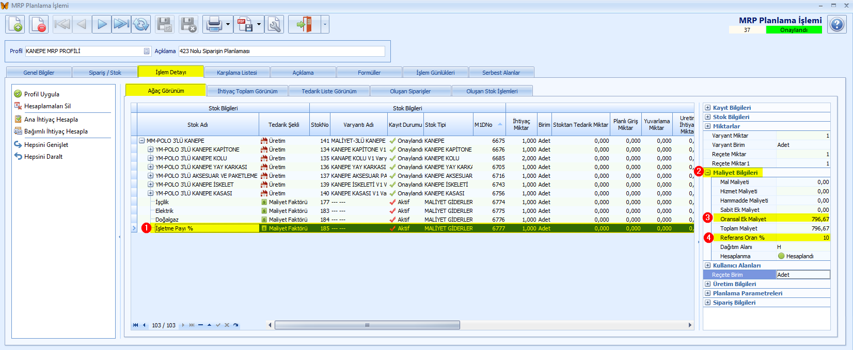
Task: Open help with the question mark icon
Action: [837, 24]
